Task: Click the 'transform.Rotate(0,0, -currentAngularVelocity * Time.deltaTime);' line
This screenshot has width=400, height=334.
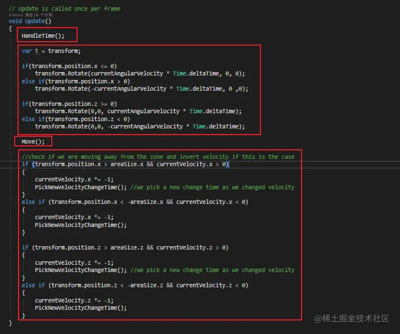Action: (x=140, y=127)
